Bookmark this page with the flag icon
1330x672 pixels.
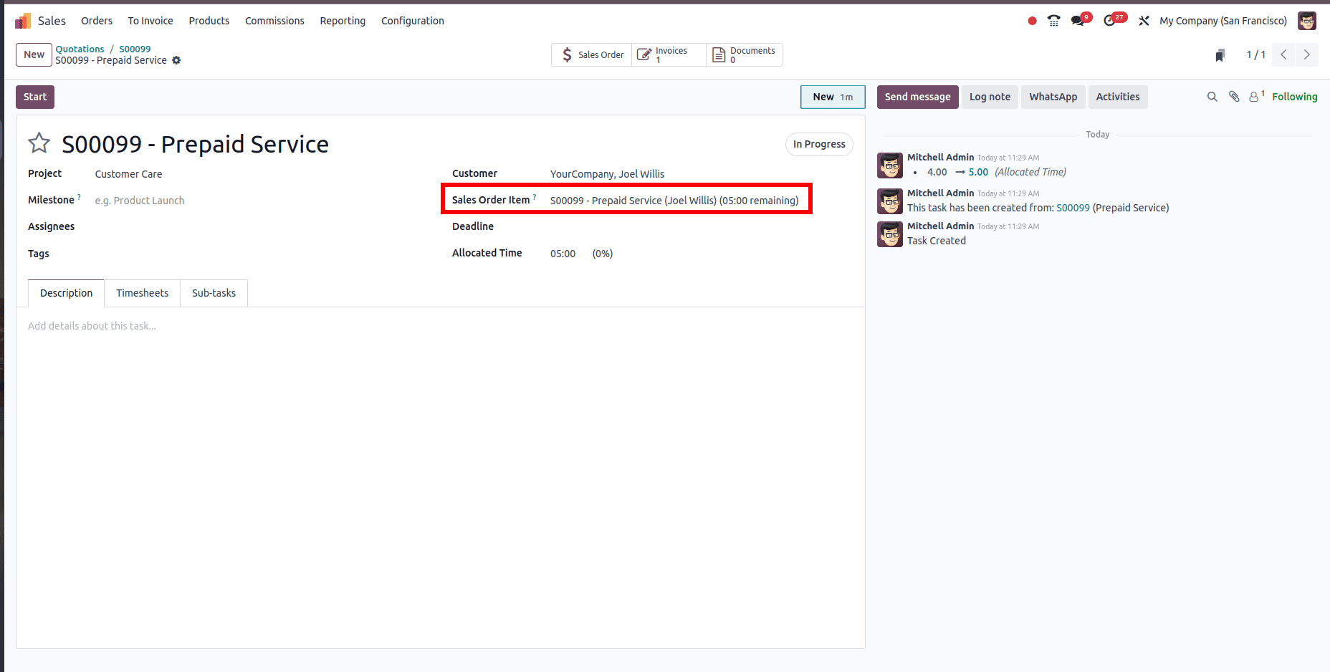coord(1220,54)
